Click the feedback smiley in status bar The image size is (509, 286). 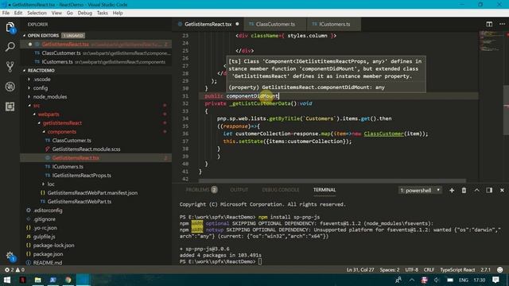500,270
